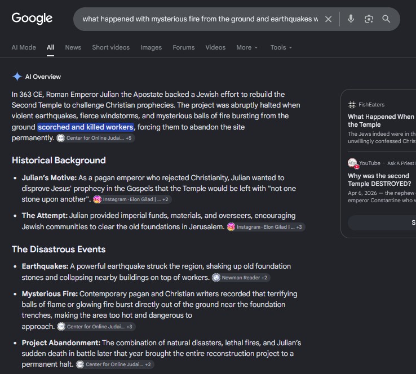Click the Project Abandonment bullet label
Viewport: 416px width, 374px height.
click(61, 343)
